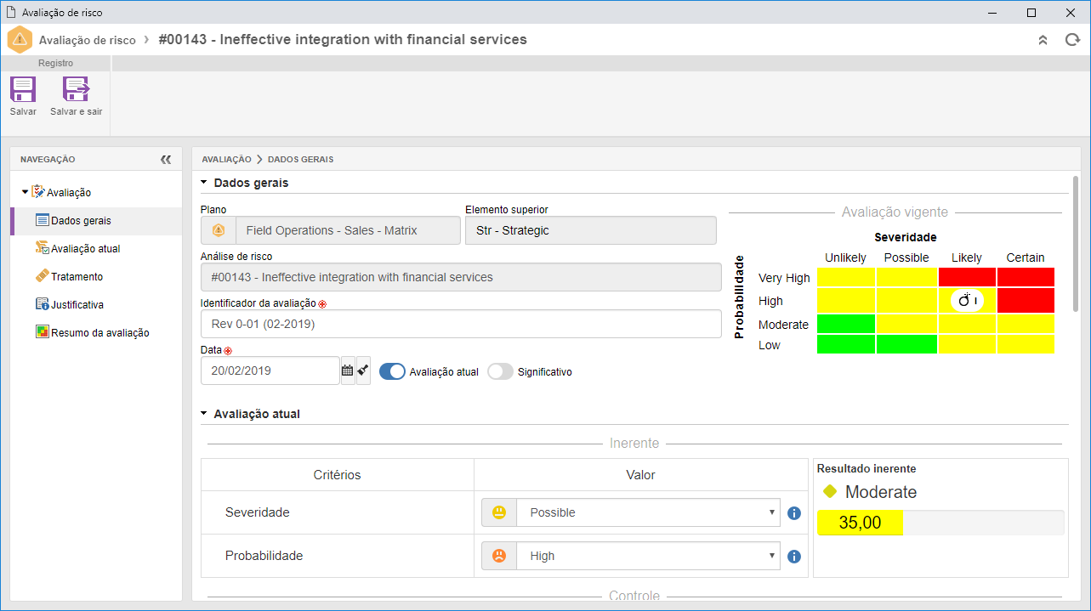Click the Salvar e sair icon
This screenshot has height=611, width=1091.
point(76,90)
